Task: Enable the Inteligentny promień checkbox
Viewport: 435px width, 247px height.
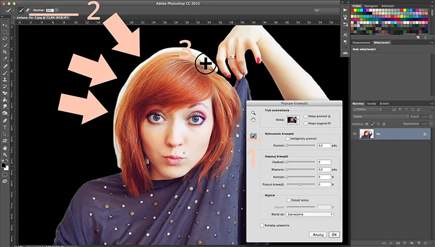Action: (287, 139)
